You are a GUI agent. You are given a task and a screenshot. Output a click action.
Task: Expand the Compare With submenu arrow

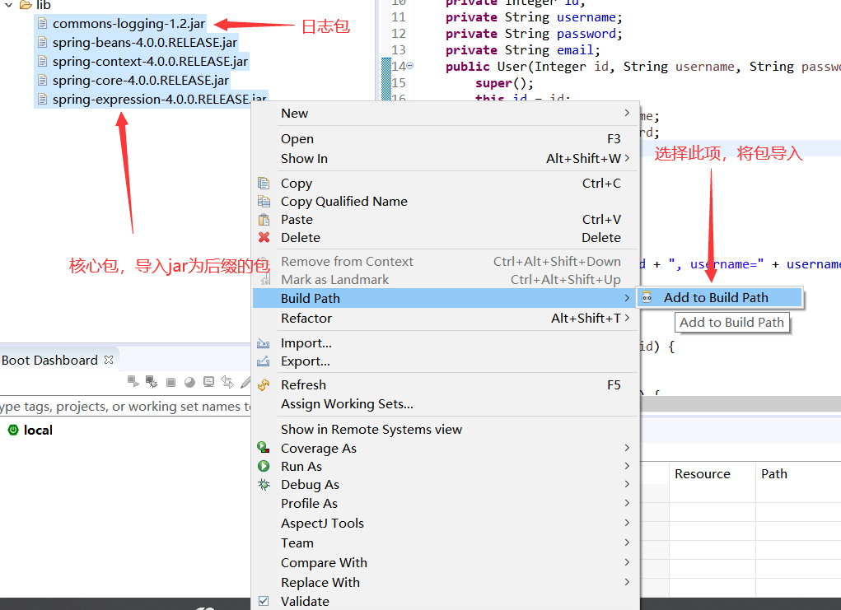pos(627,562)
